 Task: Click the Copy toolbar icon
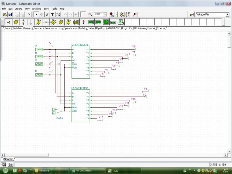(x=17, y=15)
